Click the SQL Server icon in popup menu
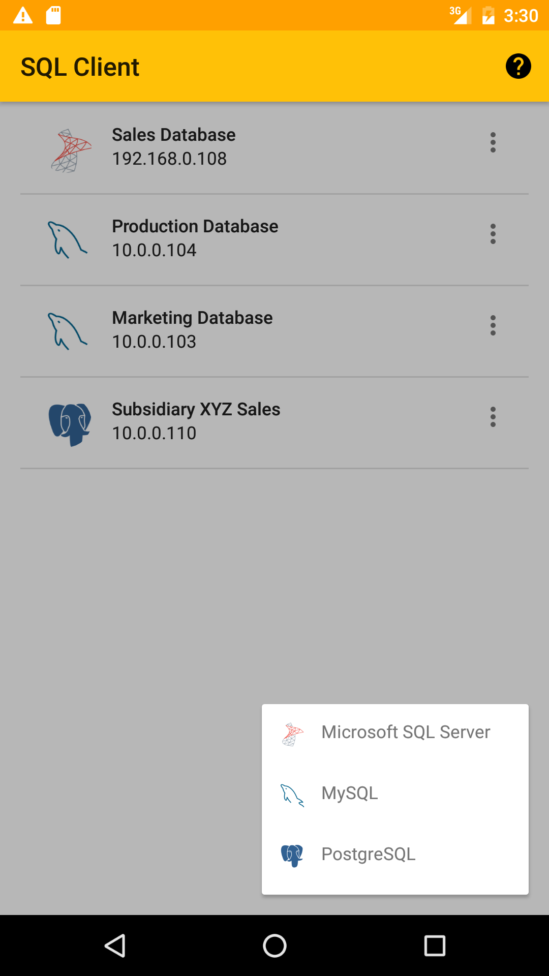The image size is (549, 976). [x=293, y=734]
